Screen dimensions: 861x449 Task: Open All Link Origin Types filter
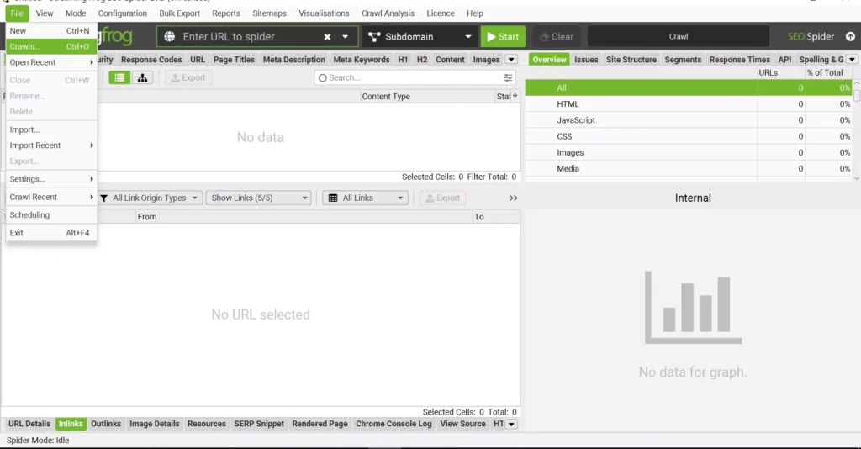pyautogui.click(x=150, y=198)
